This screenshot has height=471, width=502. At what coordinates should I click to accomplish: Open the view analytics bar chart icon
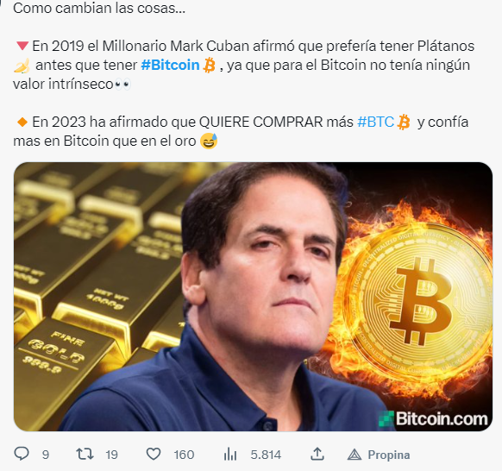click(x=230, y=454)
